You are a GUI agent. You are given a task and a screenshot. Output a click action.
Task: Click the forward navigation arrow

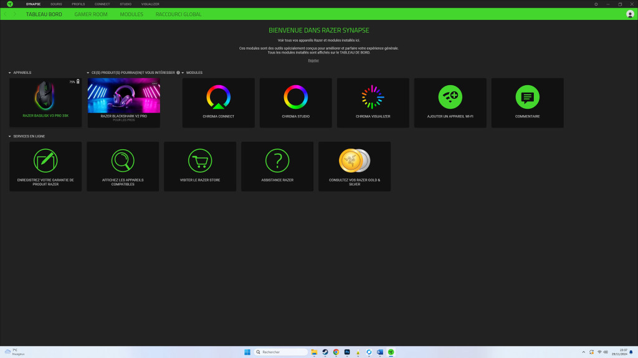pos(15,14)
